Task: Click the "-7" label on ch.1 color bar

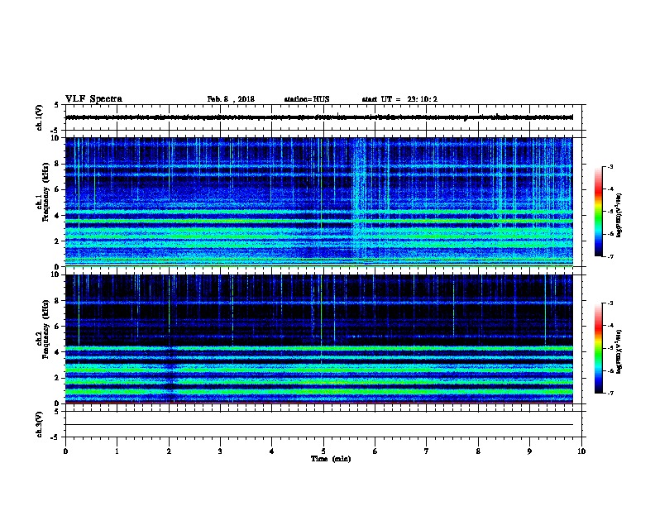Action: [x=610, y=256]
